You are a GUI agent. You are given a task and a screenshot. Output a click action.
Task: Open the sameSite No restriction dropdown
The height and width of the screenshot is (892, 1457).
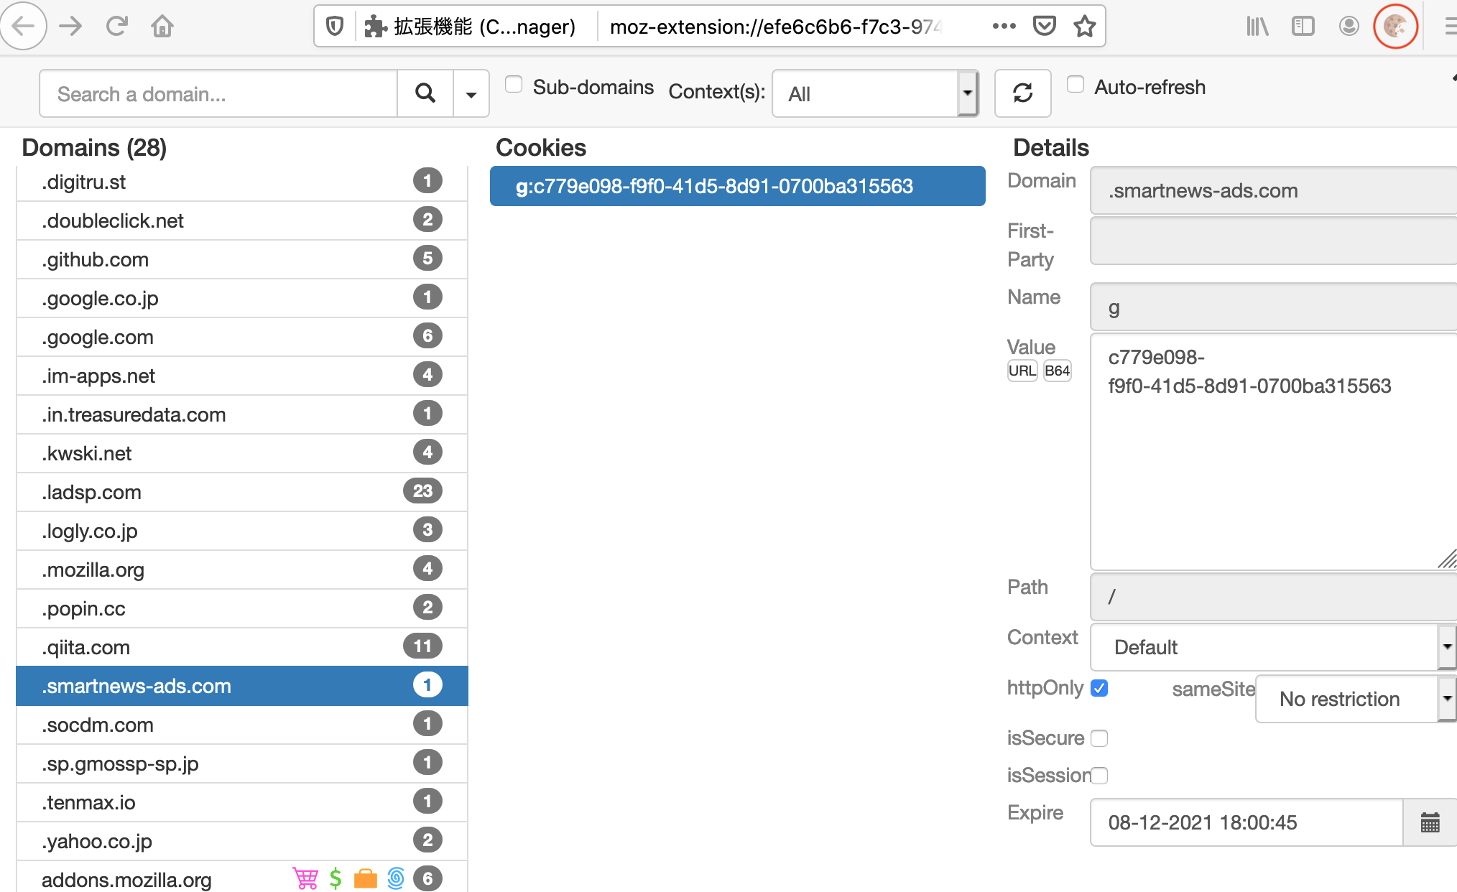[1356, 699]
